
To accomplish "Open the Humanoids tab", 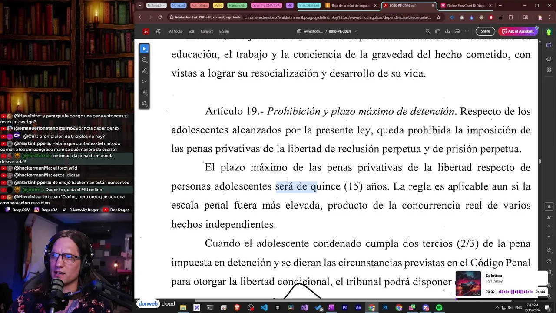I will (237, 6).
